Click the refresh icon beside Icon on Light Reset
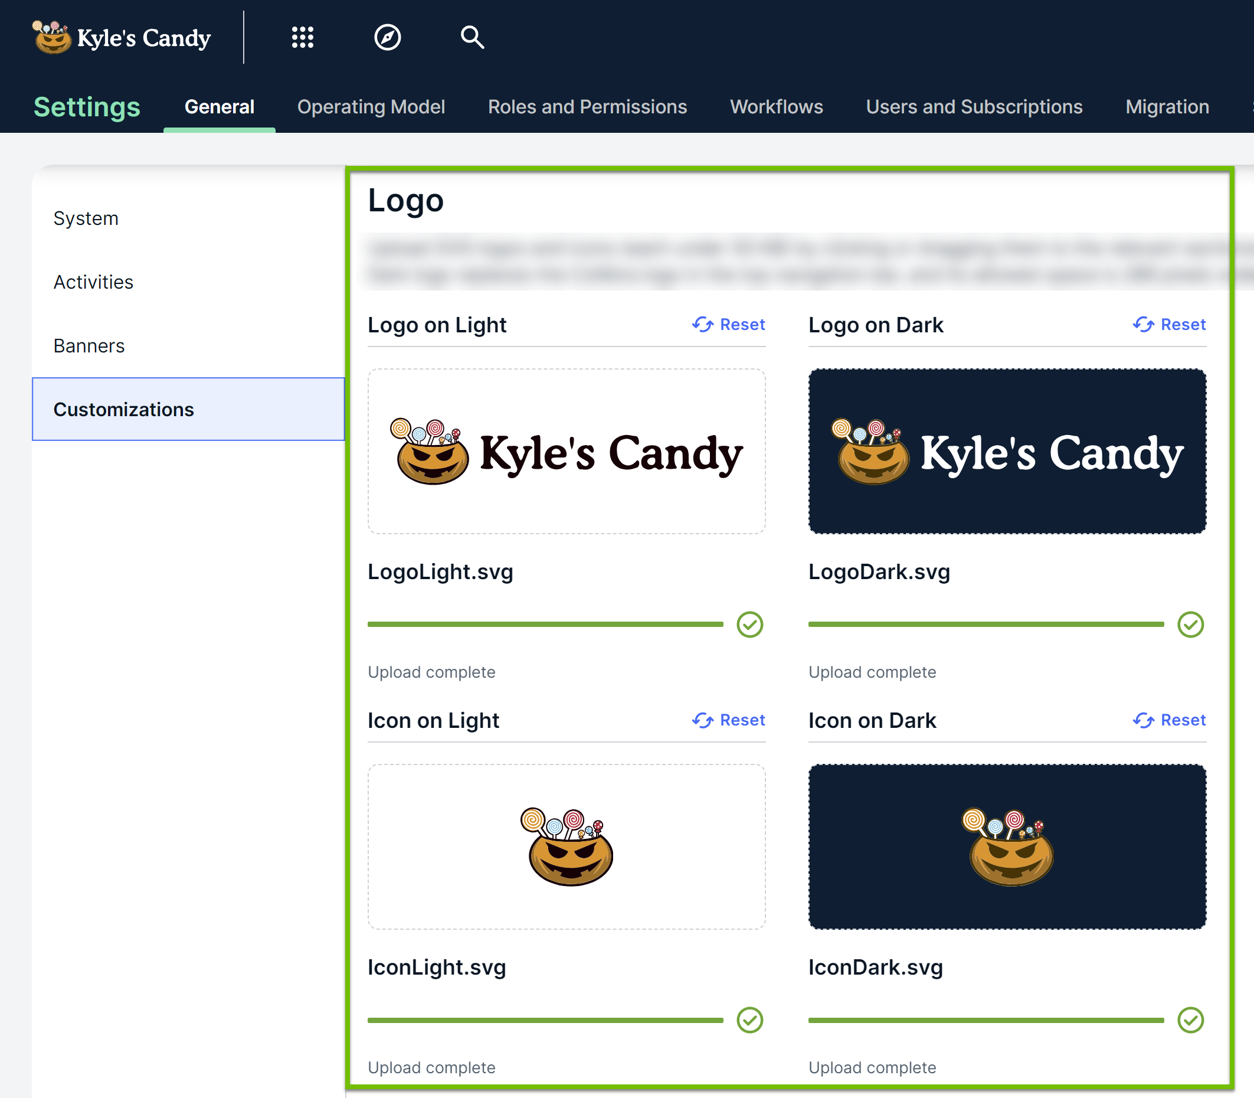Image resolution: width=1254 pixels, height=1098 pixels. [703, 720]
